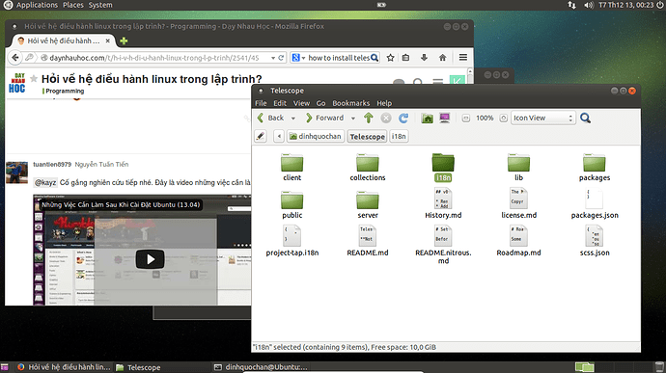Select Telescope path bar button
Viewport: 666px width, 373px height.
click(x=367, y=136)
